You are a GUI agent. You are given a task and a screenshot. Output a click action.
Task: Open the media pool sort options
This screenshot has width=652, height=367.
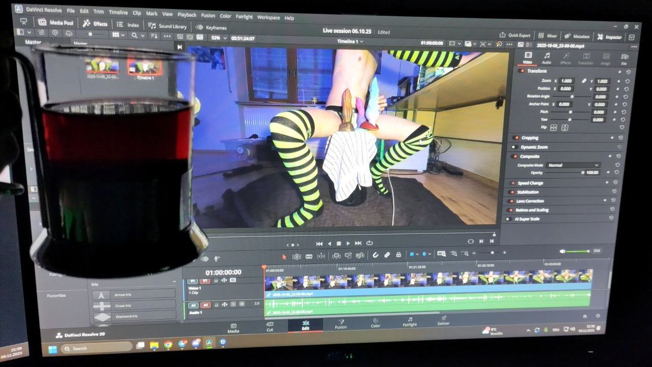coord(153,36)
